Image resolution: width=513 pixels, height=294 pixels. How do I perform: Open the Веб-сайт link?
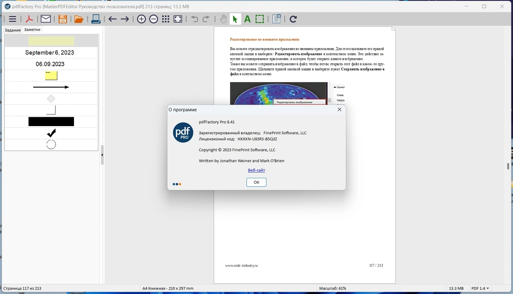(256, 170)
